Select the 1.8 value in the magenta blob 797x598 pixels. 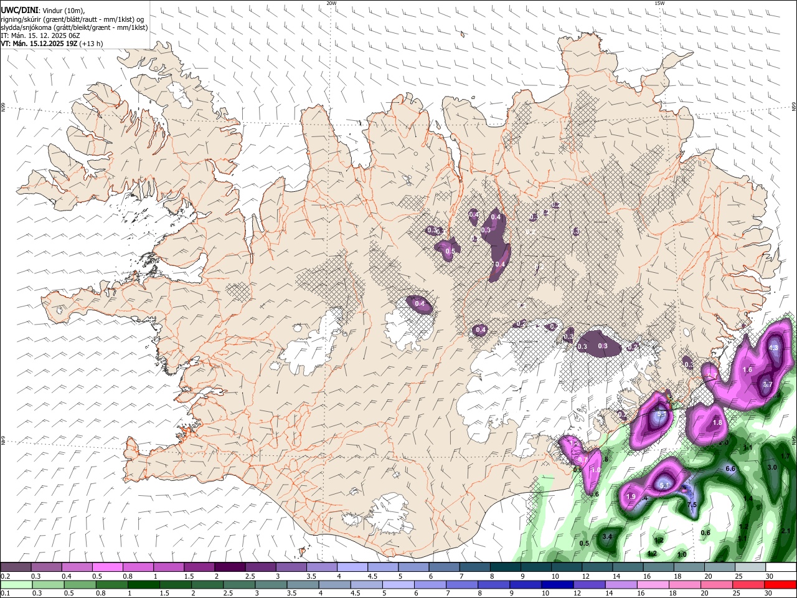717,422
